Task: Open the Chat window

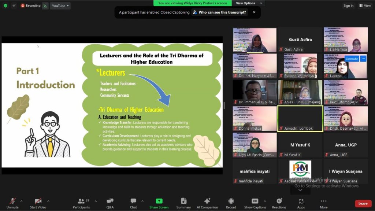Action: click(x=133, y=201)
